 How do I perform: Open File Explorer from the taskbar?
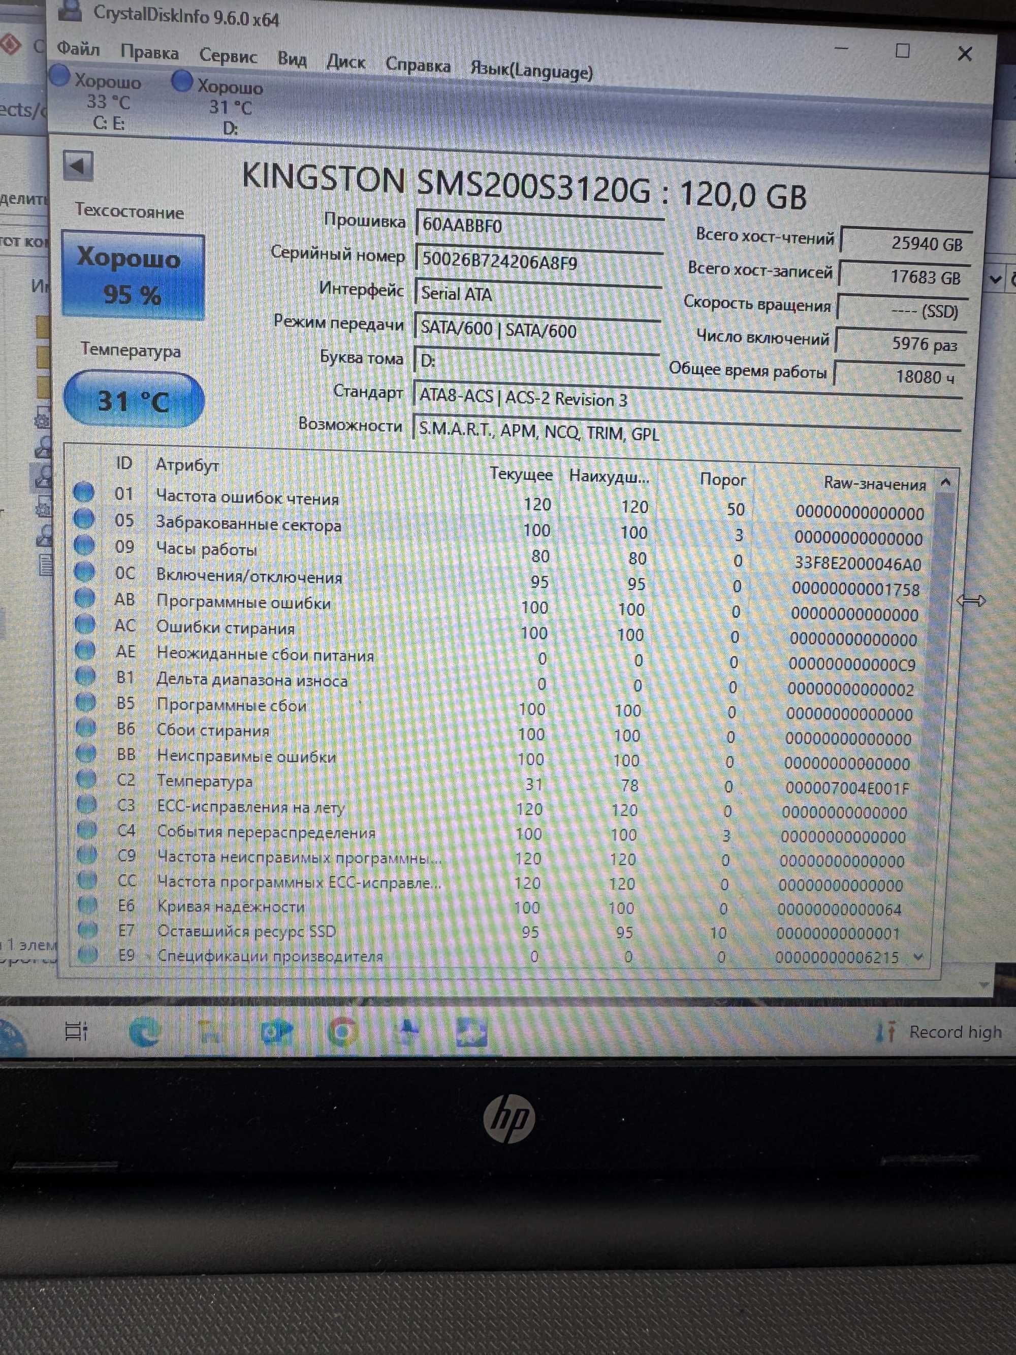pos(211,1033)
